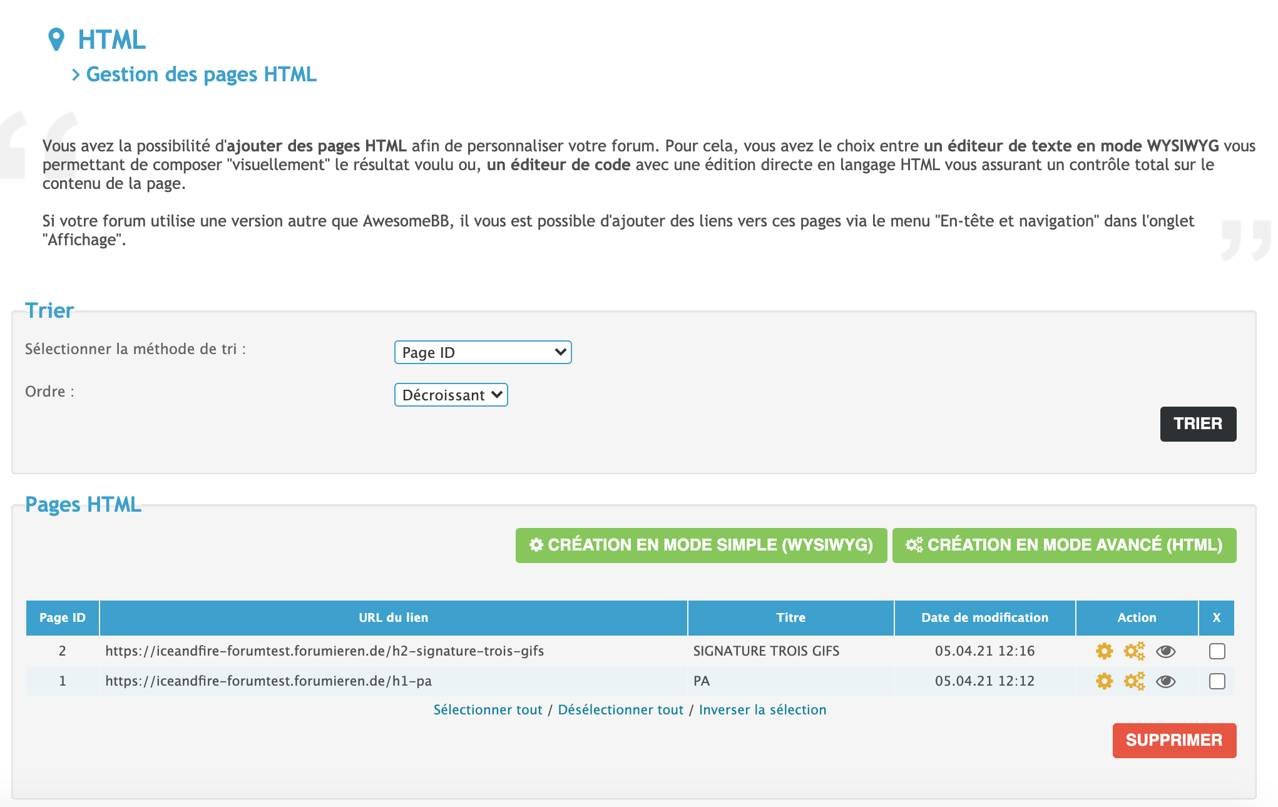Click the HTML heading title
The image size is (1278, 807).
tap(111, 39)
